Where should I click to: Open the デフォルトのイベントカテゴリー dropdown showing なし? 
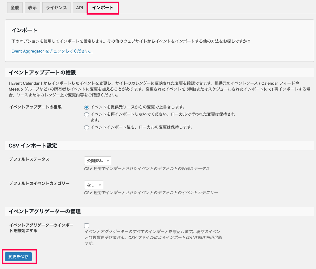point(93,185)
